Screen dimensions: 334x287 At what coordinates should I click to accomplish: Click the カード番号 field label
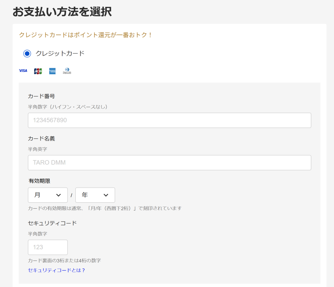click(x=41, y=96)
